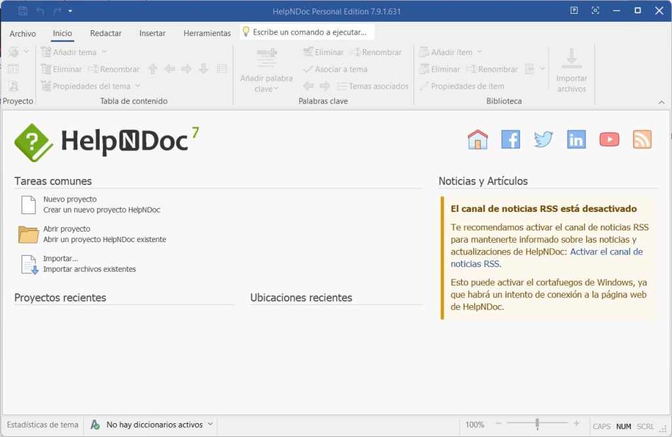The height and width of the screenshot is (437, 672).
Task: Open the Twitter bird icon
Action: click(543, 139)
